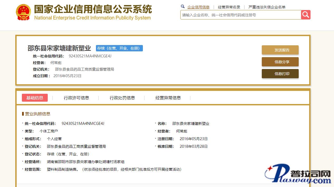This screenshot has height=187, width=334.
Task: Click the national emblem logo
Action: point(23,12)
